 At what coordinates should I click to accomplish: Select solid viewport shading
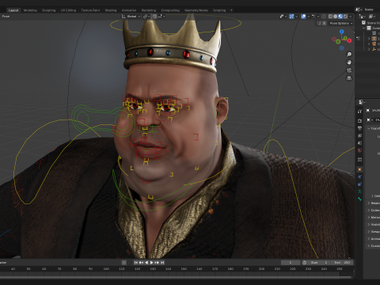coord(336,17)
